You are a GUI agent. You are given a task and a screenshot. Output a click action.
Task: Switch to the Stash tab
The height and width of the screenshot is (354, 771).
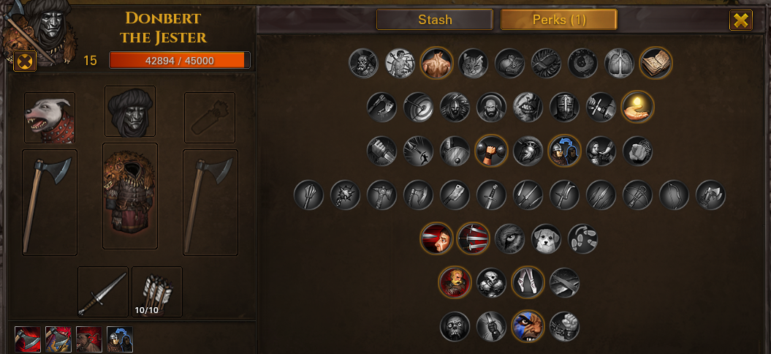tap(435, 20)
